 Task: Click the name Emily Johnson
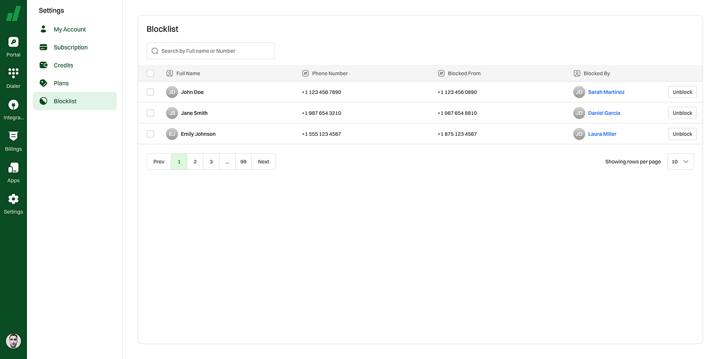[x=198, y=134]
